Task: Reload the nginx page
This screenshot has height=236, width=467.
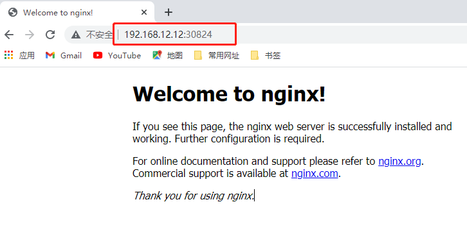Action: click(x=50, y=35)
